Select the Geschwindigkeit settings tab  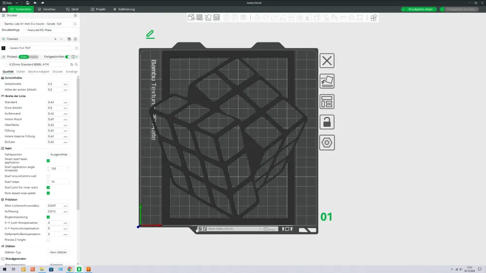point(38,71)
